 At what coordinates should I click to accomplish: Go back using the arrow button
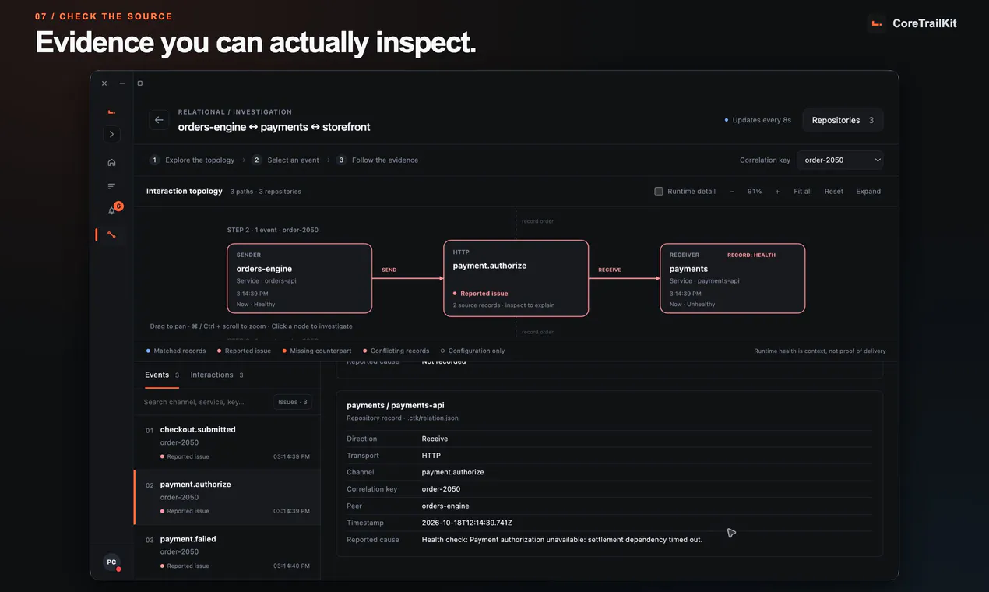pos(159,120)
